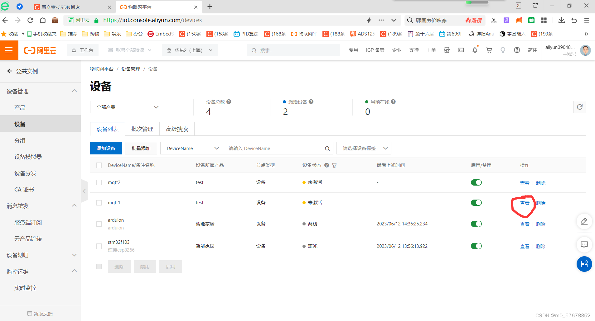
Task: Click the APP download icon in header
Action: 447,50
